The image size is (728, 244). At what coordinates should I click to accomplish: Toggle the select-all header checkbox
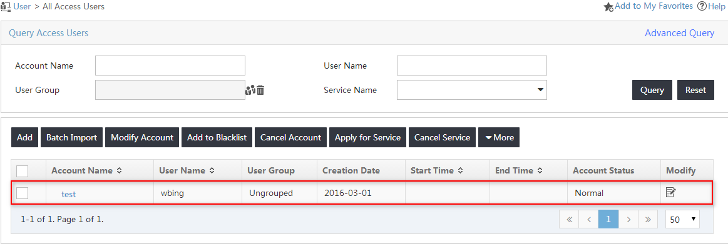pos(23,171)
